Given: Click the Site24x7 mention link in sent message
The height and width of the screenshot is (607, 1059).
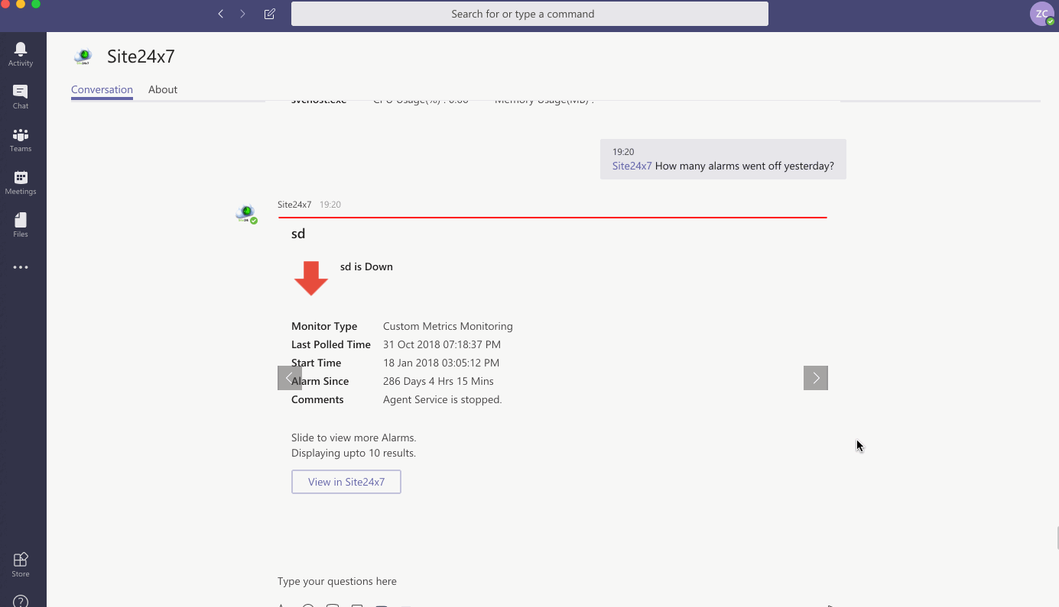Looking at the screenshot, I should coord(632,166).
